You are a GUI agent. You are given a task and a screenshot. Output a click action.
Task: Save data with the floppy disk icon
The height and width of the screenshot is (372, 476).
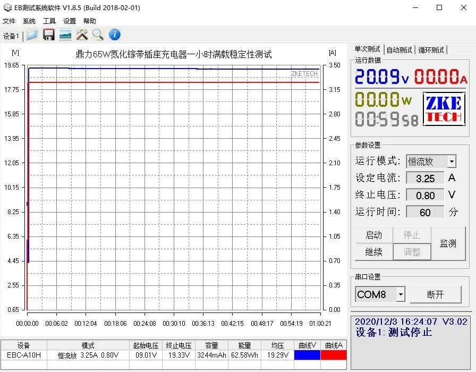point(48,35)
